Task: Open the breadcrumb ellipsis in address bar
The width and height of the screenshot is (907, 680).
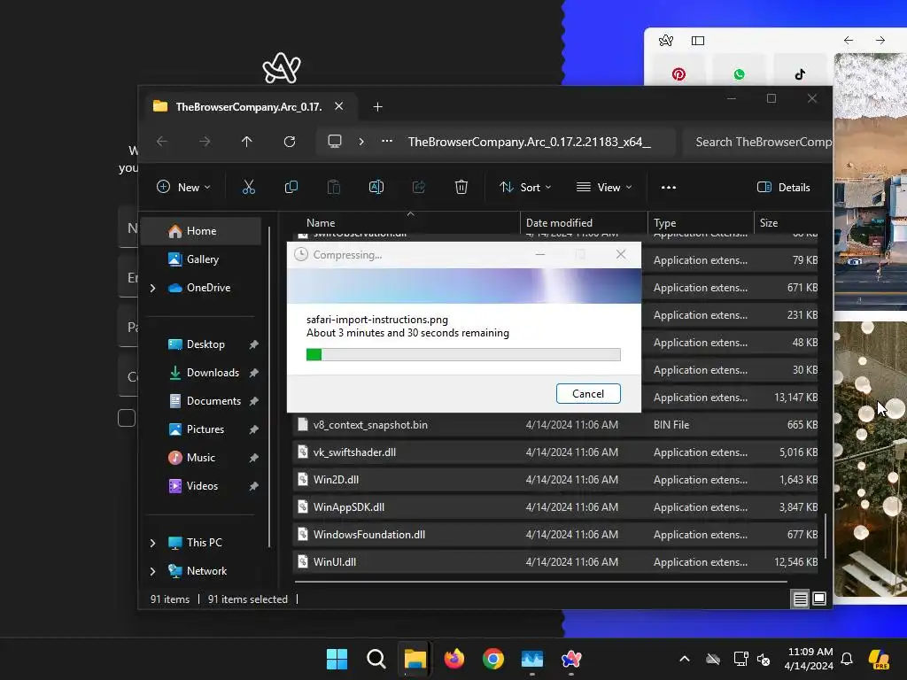Action: click(x=387, y=142)
